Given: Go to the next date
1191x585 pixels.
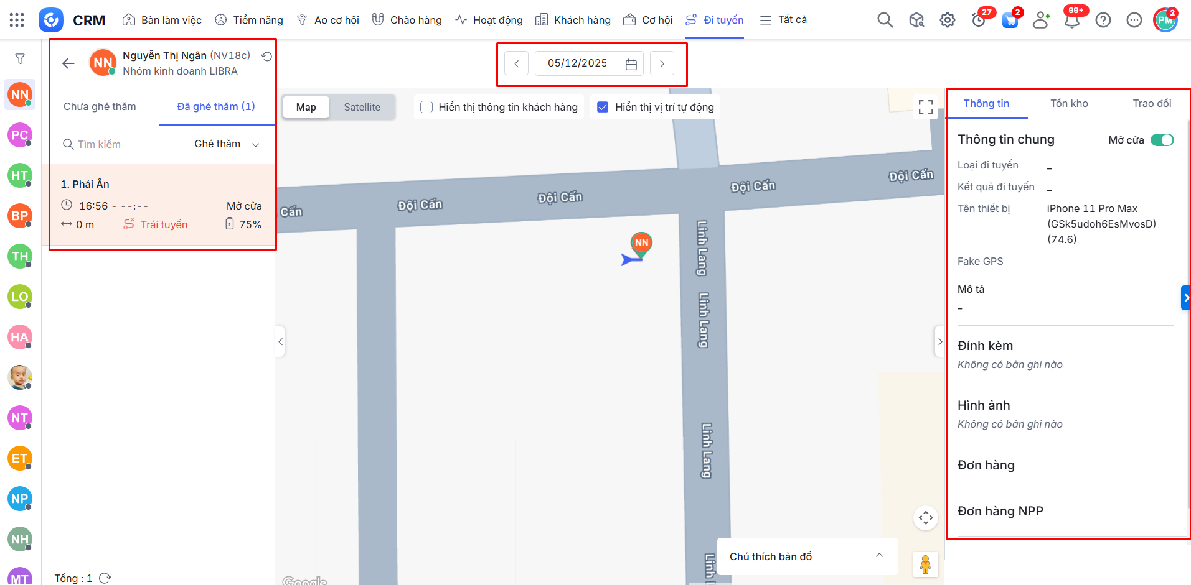Looking at the screenshot, I should point(662,63).
